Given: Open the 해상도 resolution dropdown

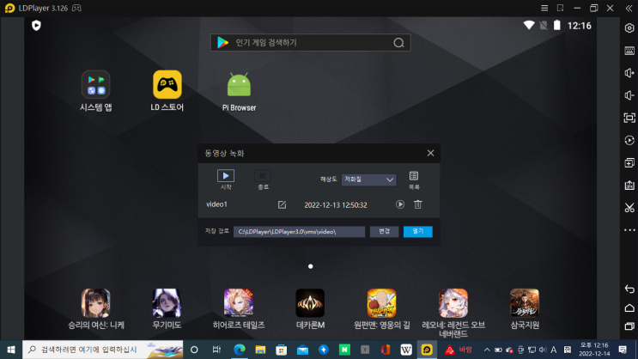Looking at the screenshot, I should pos(368,179).
